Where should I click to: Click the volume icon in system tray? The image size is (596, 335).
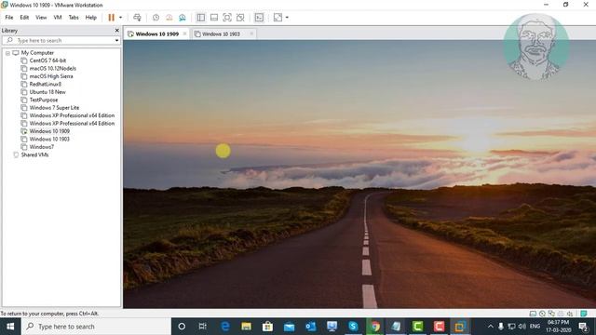(522, 327)
